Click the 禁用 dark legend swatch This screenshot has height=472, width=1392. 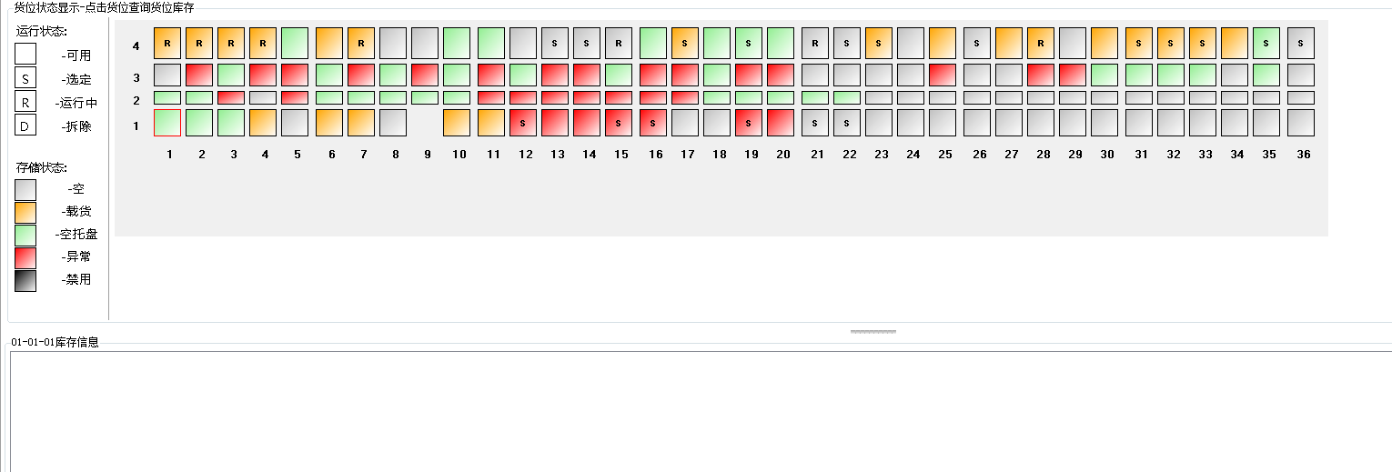25,280
